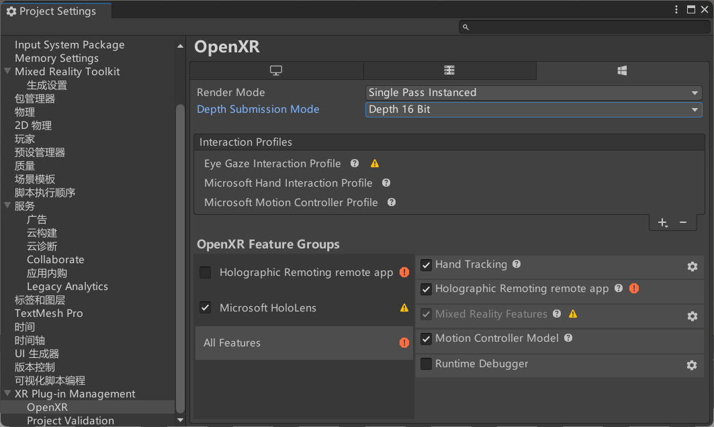The image size is (714, 427).
Task: Open Runtime Debugger settings gear
Action: coord(692,365)
